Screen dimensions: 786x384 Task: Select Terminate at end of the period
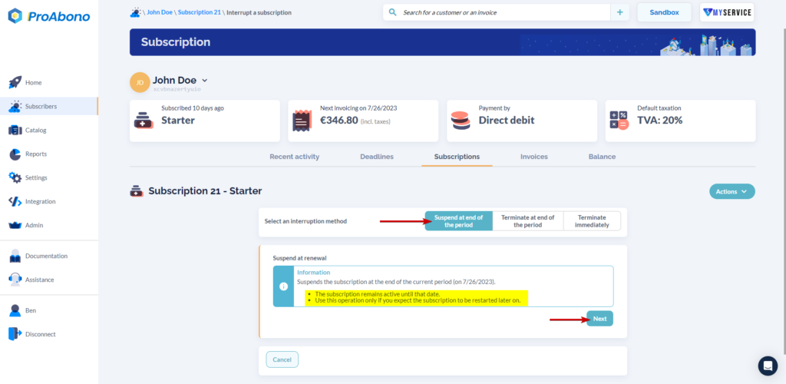(528, 221)
